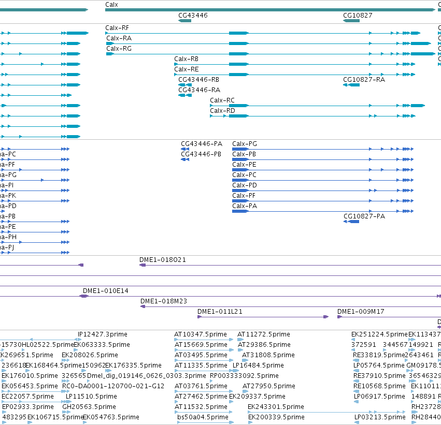This screenshot has width=441, height=425.
Task: Select the Calx-RF transcript
Action: point(263,33)
